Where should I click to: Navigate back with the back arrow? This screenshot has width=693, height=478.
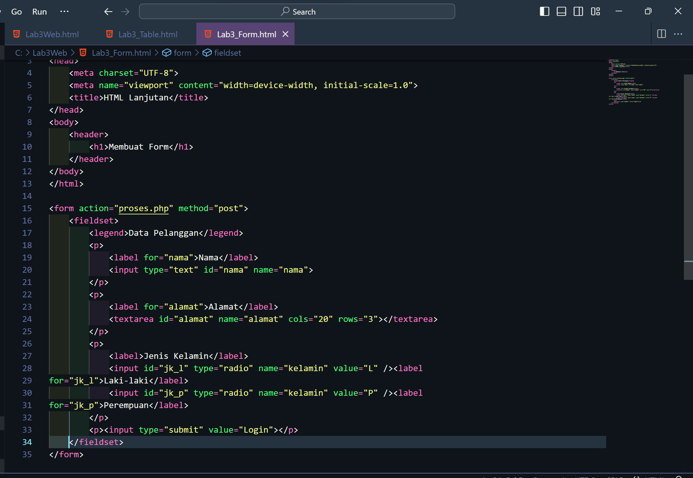(x=108, y=11)
